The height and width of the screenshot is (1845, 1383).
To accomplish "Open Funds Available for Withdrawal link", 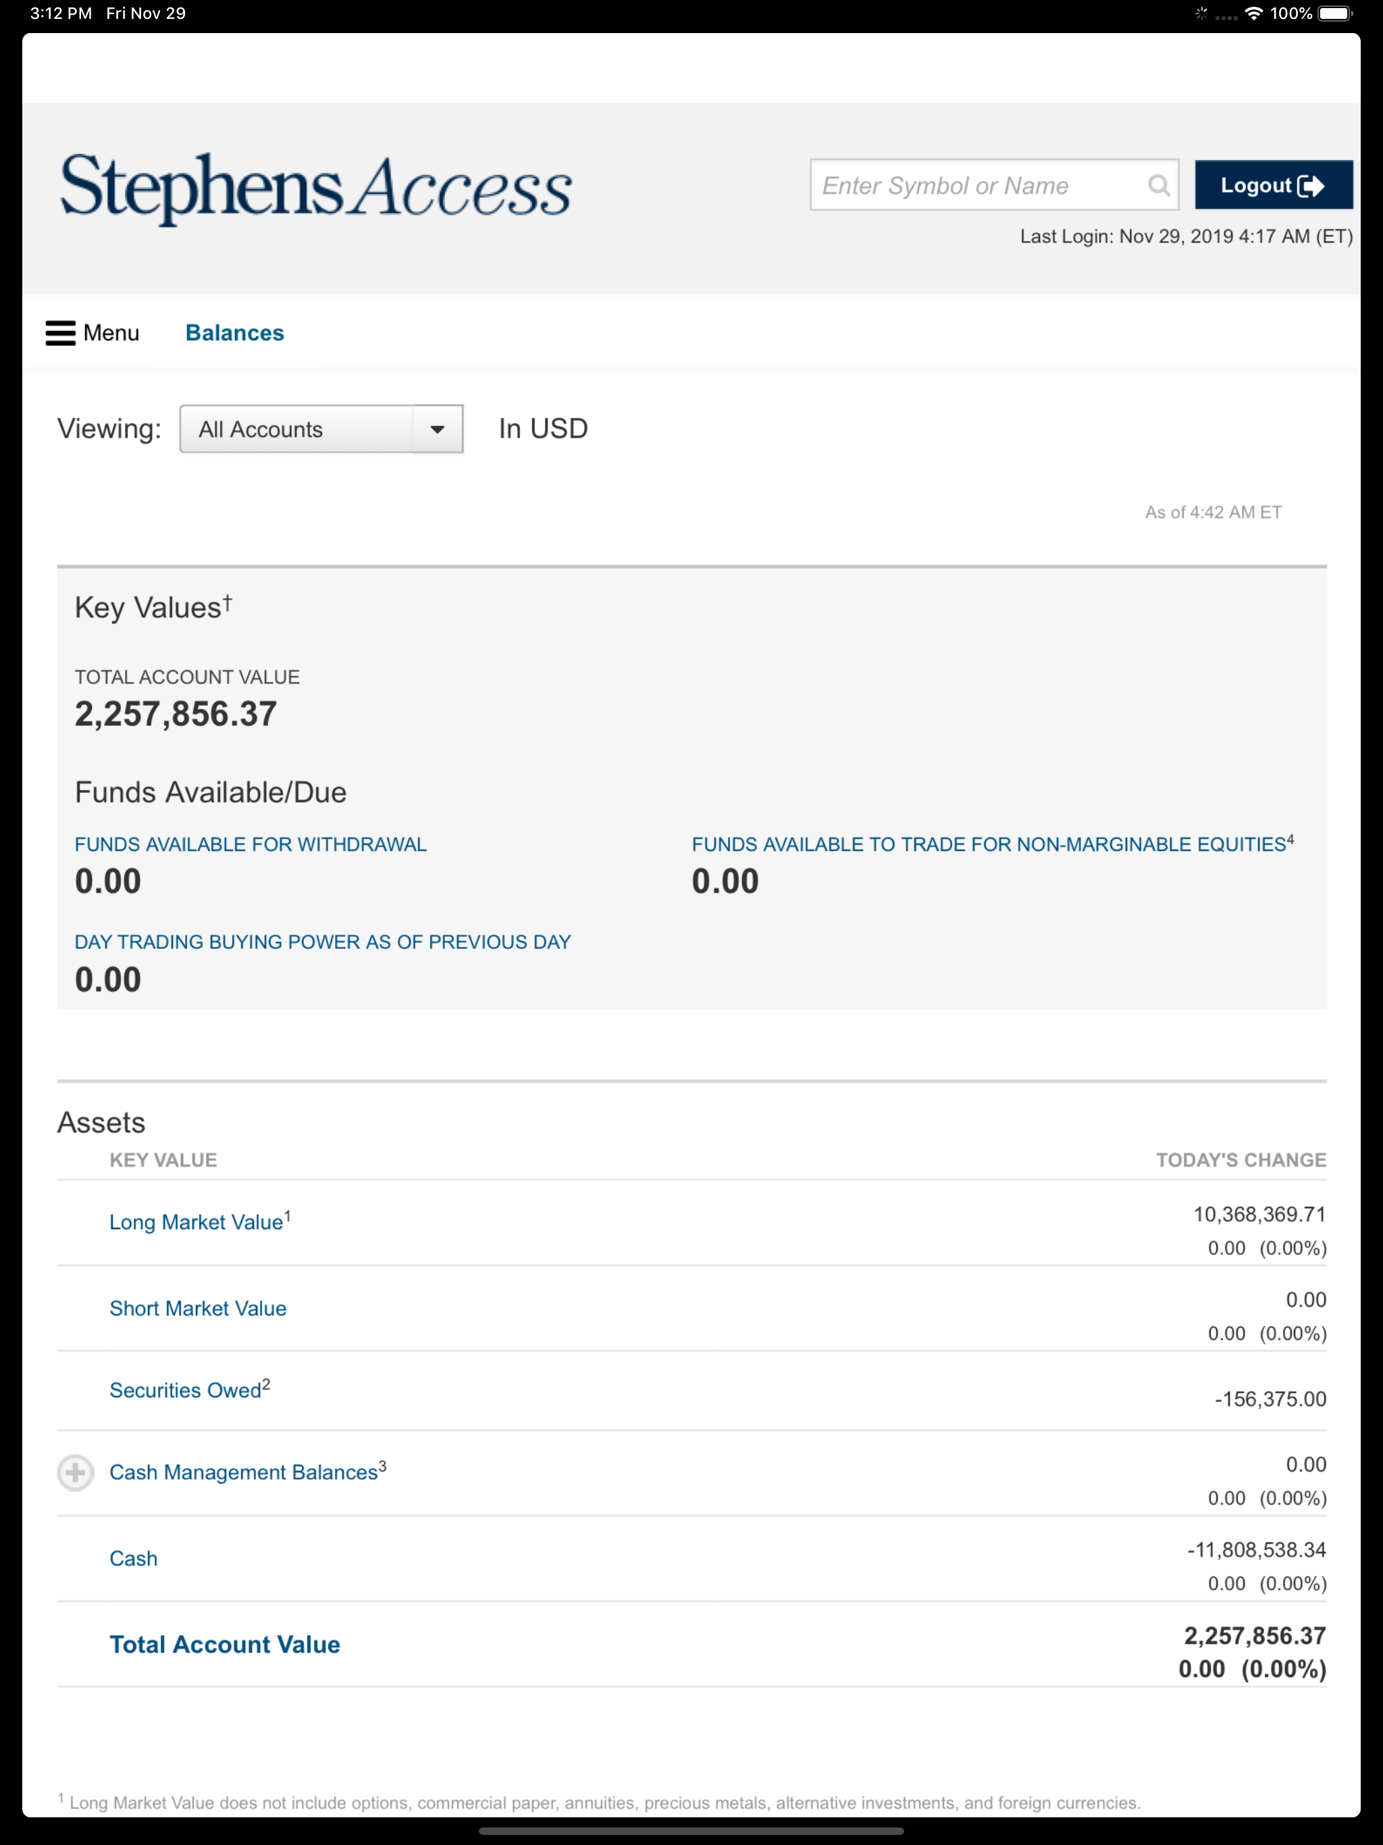I will [x=251, y=844].
